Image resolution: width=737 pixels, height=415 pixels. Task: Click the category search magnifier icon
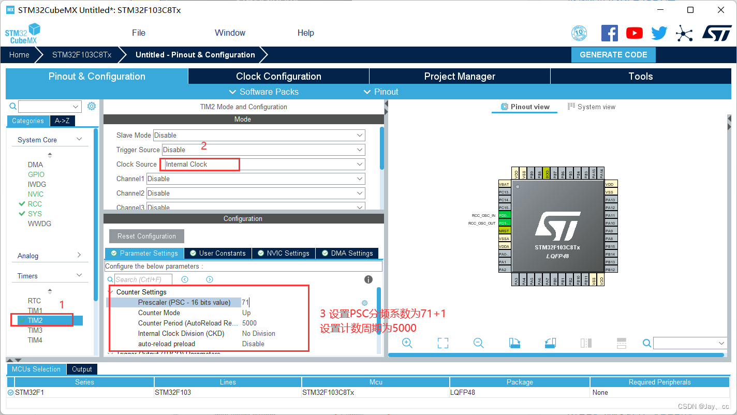click(13, 107)
